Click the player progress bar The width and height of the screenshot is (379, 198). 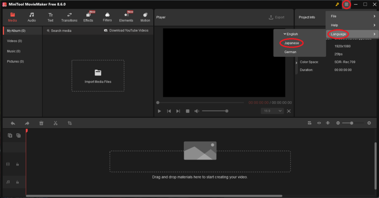[x=201, y=102]
